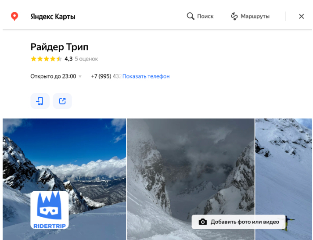Click the share external-link icon button

62,101
